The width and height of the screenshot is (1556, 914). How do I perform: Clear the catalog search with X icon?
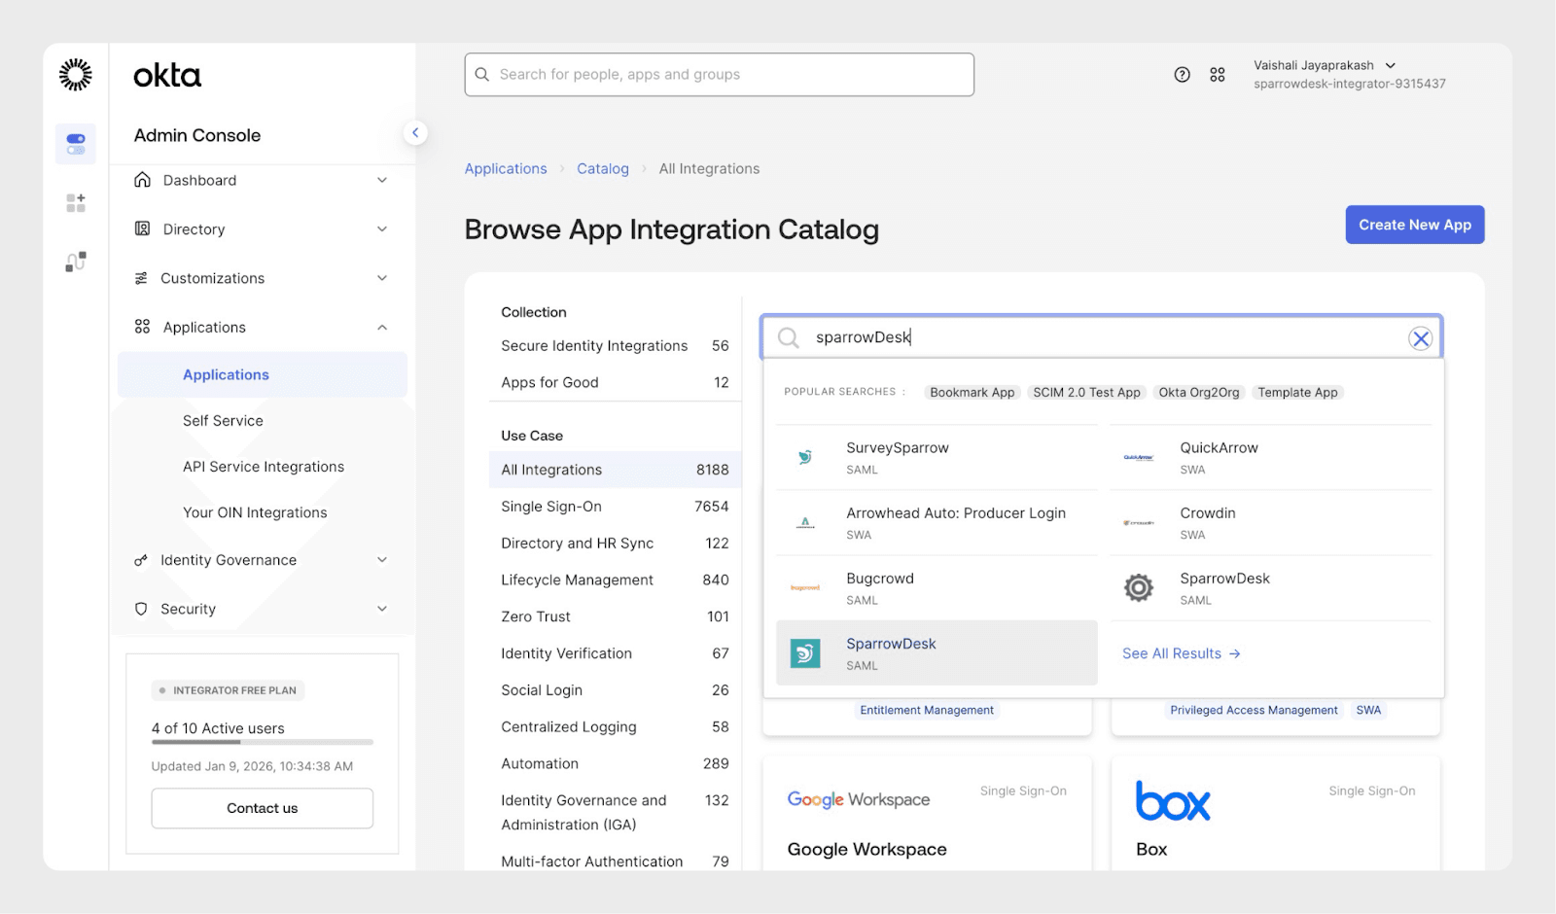[x=1420, y=338]
